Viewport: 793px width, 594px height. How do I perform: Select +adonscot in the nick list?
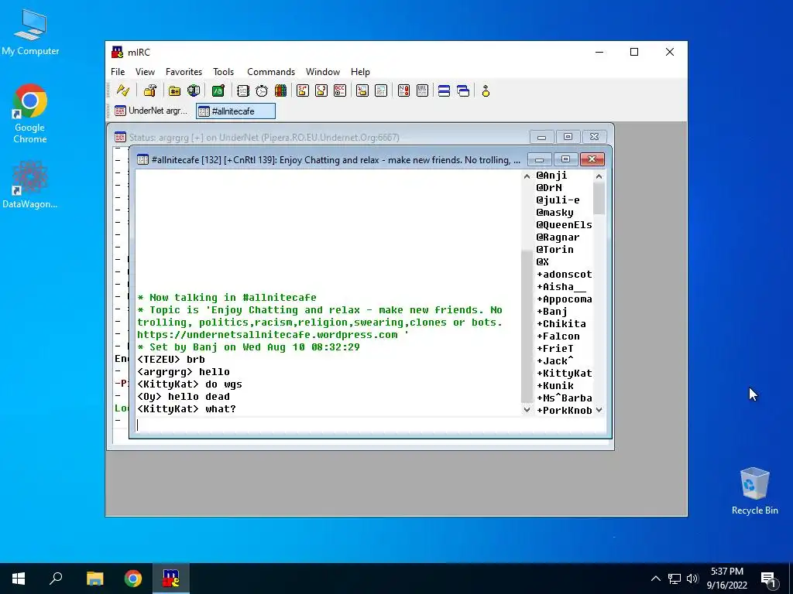tap(564, 275)
